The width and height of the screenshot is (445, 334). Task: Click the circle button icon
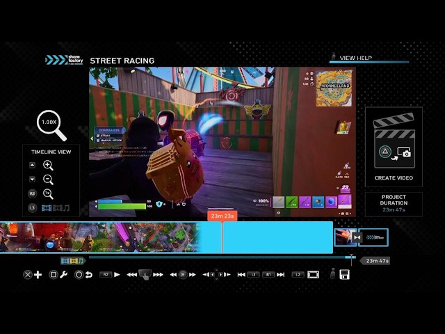(x=79, y=275)
